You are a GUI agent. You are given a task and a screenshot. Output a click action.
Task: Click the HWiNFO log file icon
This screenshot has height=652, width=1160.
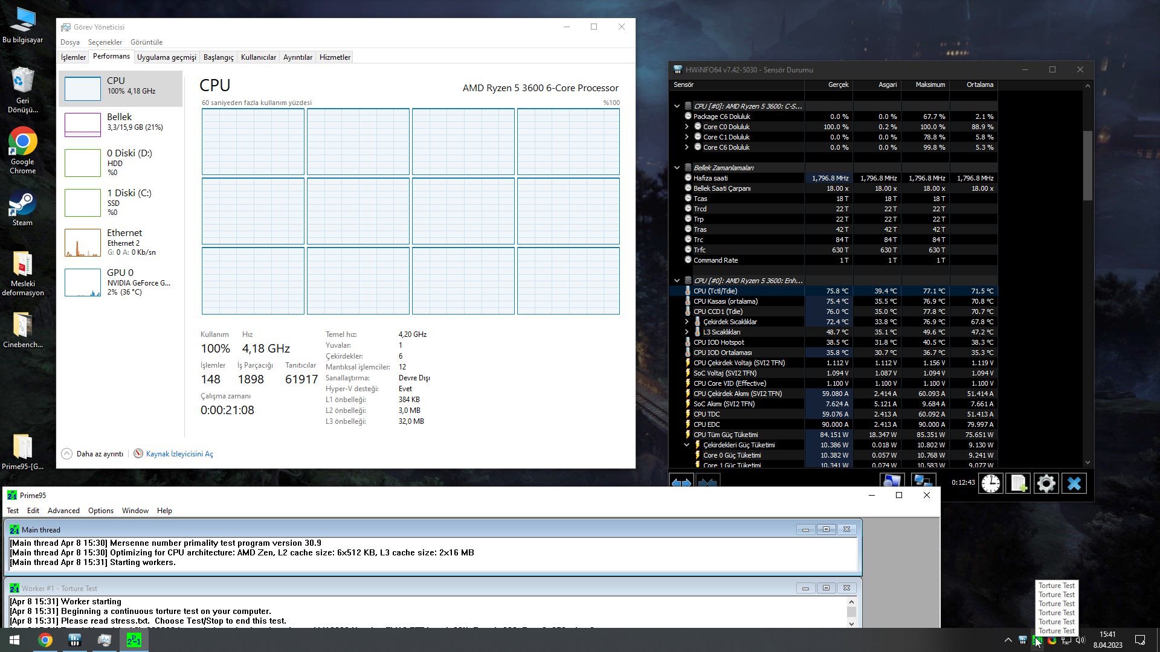[x=1019, y=483]
